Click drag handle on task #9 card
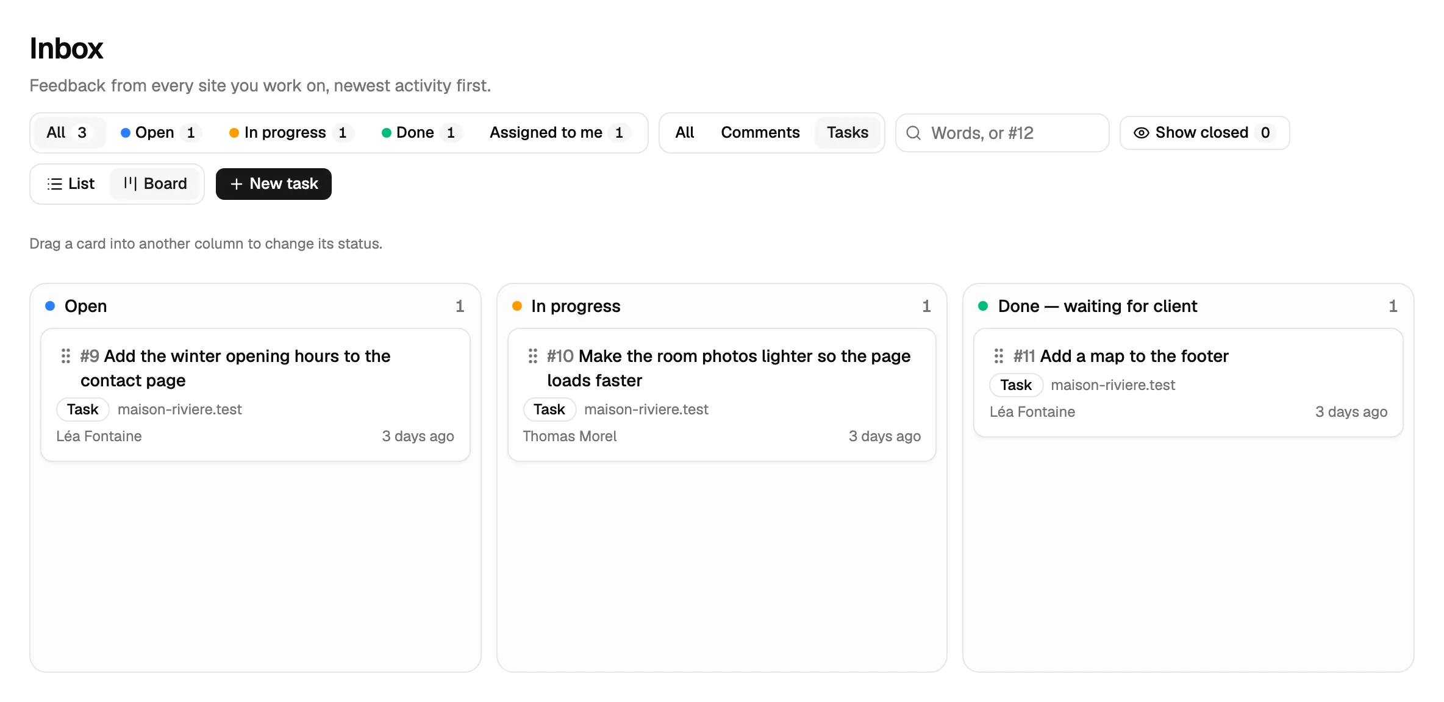Screen dimensions: 1444x702 (x=66, y=356)
